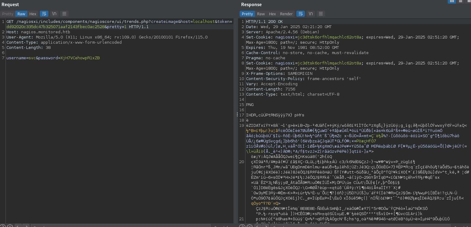Image resolution: width=471 pixels, height=227 pixels.
Task: Select the Raw tab in Request panel
Action: click(x=21, y=14)
